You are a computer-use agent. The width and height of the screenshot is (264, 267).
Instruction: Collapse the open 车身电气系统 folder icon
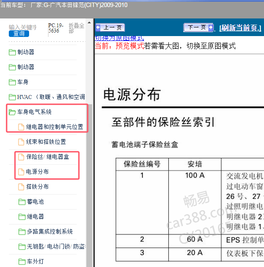click(x=12, y=112)
